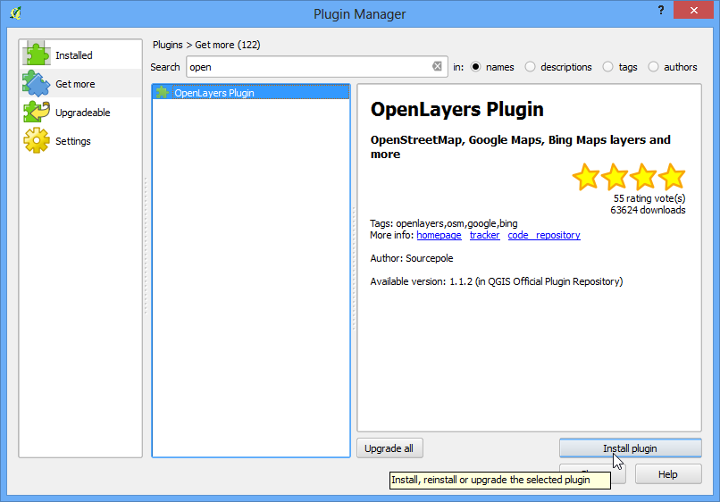Screen dimensions: 720x502
Task: Click the OpenLayers Plugin heading text
Action: point(456,109)
